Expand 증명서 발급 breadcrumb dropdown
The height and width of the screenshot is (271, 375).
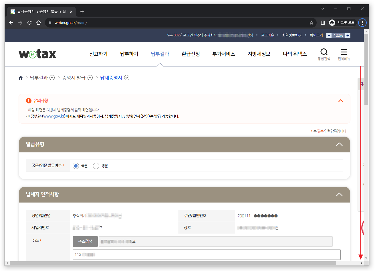click(90, 78)
